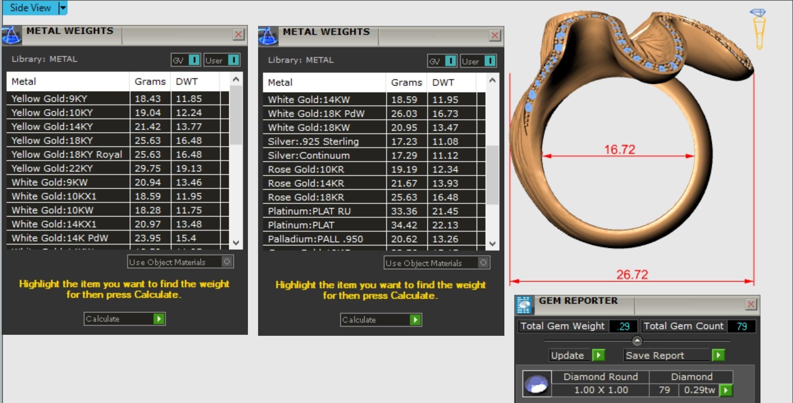Click the 16.72 inner diameter dimension
The width and height of the screenshot is (793, 403).
click(620, 150)
